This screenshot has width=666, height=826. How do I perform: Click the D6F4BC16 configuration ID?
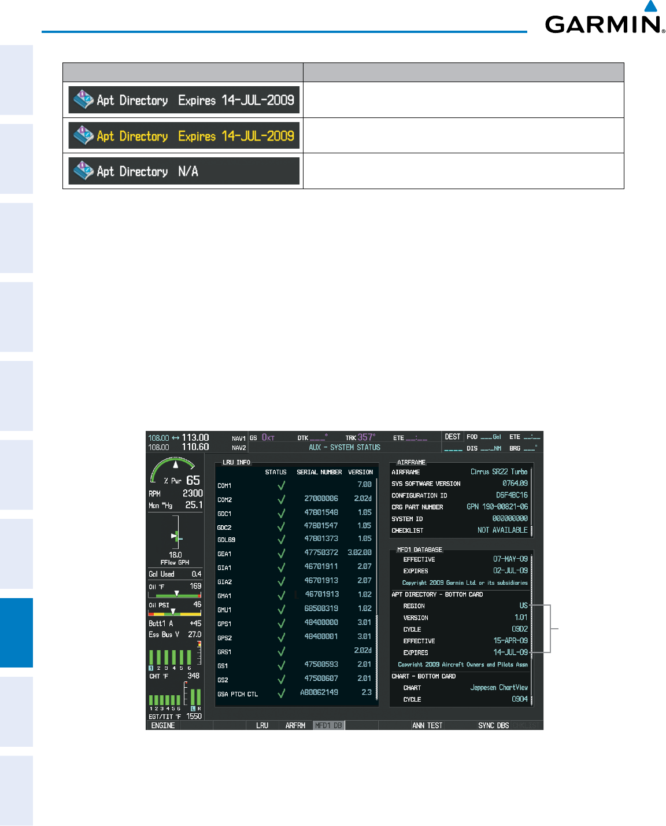pos(512,495)
